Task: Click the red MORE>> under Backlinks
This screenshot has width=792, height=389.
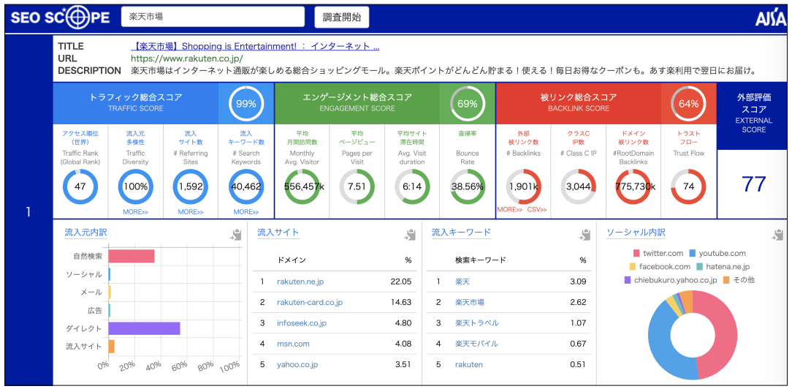Action: pyautogui.click(x=510, y=210)
